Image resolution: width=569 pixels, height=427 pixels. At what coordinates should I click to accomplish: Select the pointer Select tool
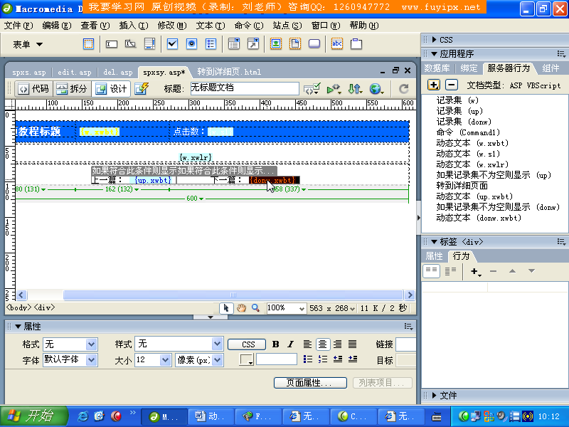pyautogui.click(x=226, y=308)
